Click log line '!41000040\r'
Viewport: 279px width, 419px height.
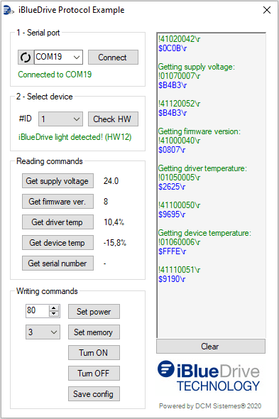(x=180, y=141)
